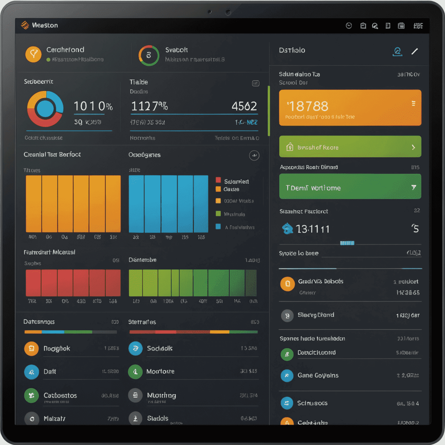
Task: Click the grey Malzatz row icon
Action: pyautogui.click(x=32, y=418)
